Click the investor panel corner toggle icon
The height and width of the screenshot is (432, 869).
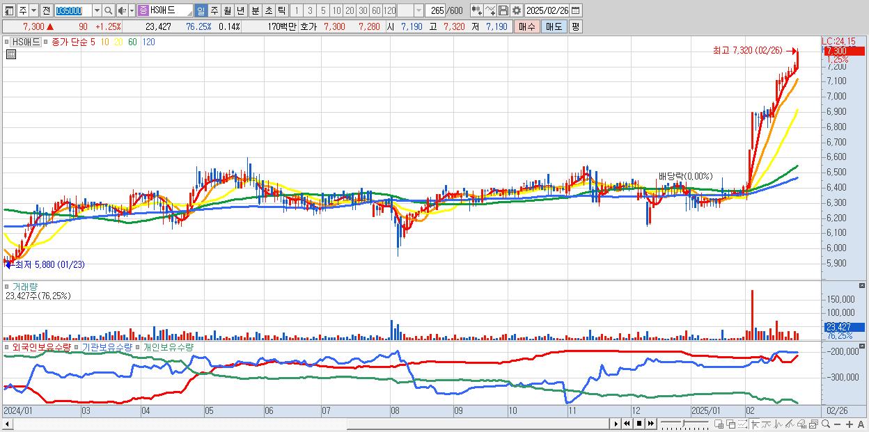click(x=862, y=345)
